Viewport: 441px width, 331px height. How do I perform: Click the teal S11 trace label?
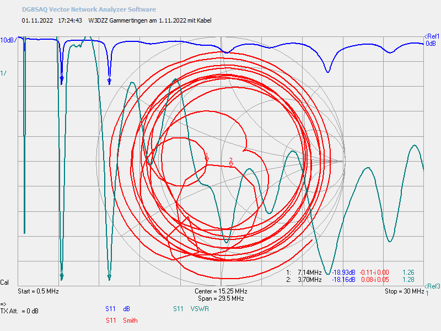(178, 309)
